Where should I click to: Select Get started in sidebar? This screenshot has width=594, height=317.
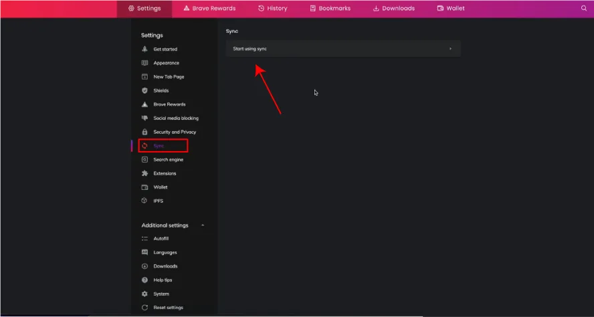pyautogui.click(x=165, y=49)
